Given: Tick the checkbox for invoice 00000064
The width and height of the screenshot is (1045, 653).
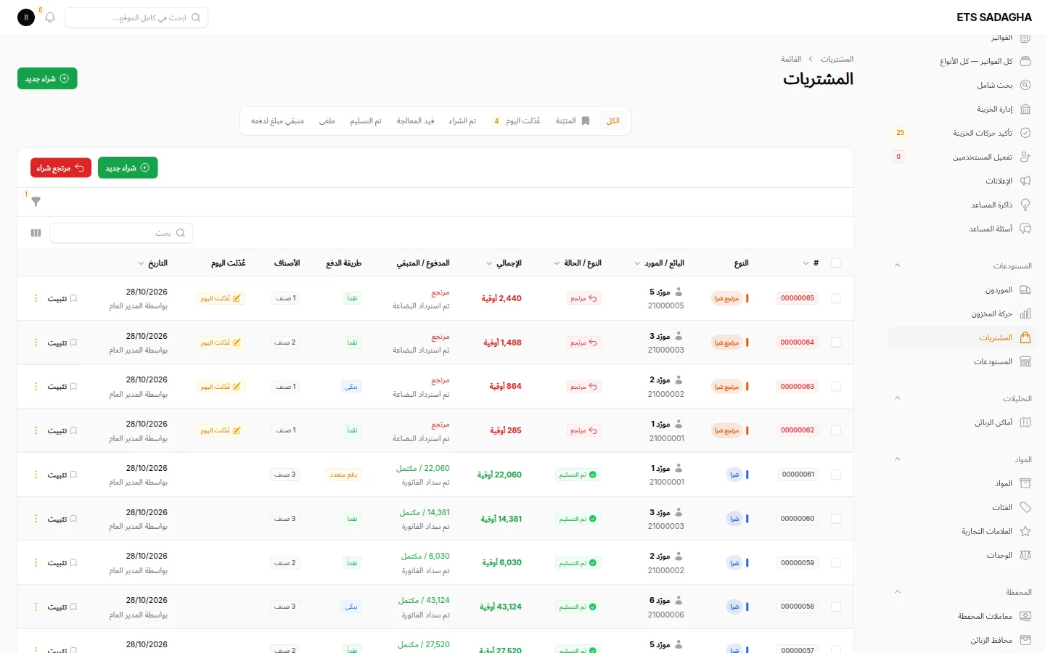Looking at the screenshot, I should (836, 342).
